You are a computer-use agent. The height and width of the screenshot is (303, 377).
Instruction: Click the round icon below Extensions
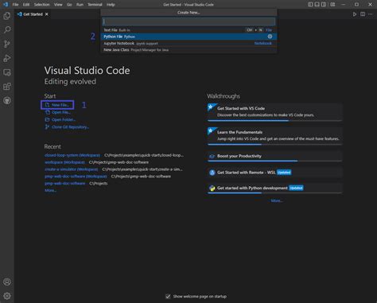[x=7, y=100]
